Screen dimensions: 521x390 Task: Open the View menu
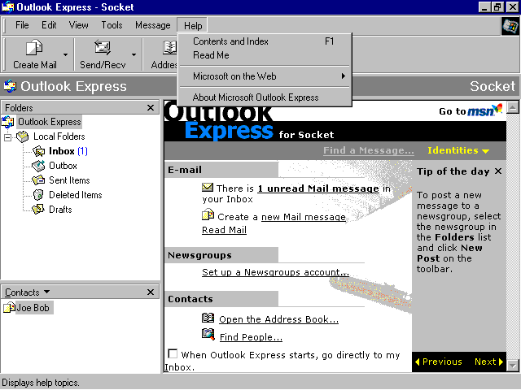[78, 25]
